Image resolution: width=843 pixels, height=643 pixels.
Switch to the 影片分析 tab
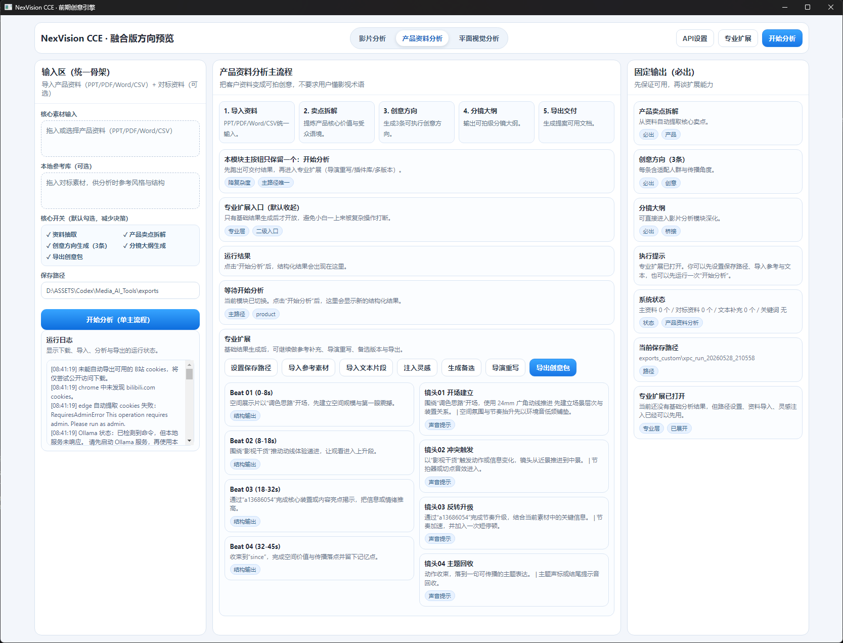(x=372, y=38)
